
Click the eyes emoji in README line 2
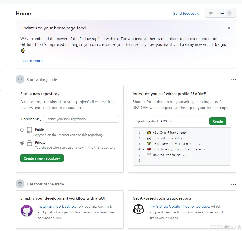149,138
